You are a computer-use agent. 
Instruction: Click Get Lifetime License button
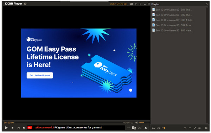coord(40,75)
